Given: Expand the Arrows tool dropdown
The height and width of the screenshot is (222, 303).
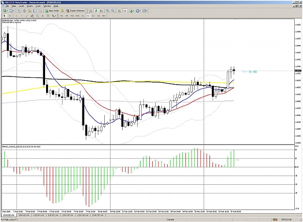Looking at the screenshot, I should pos(56,16).
